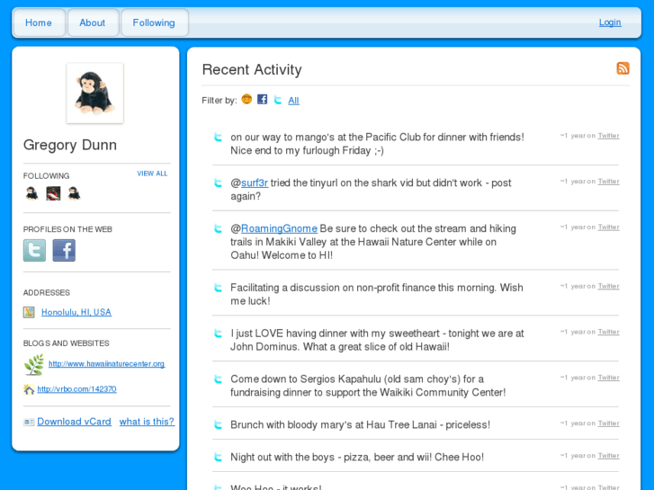The width and height of the screenshot is (654, 490).
Task: Click the 'Brunch with bloody mary's' tweet text
Action: (361, 424)
